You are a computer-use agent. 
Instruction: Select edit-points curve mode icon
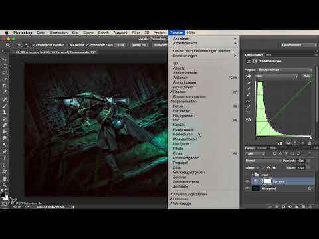248,101
